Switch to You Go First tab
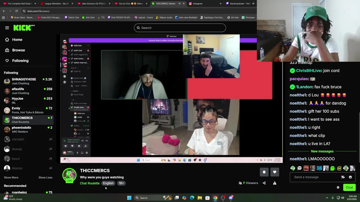 click(130, 4)
